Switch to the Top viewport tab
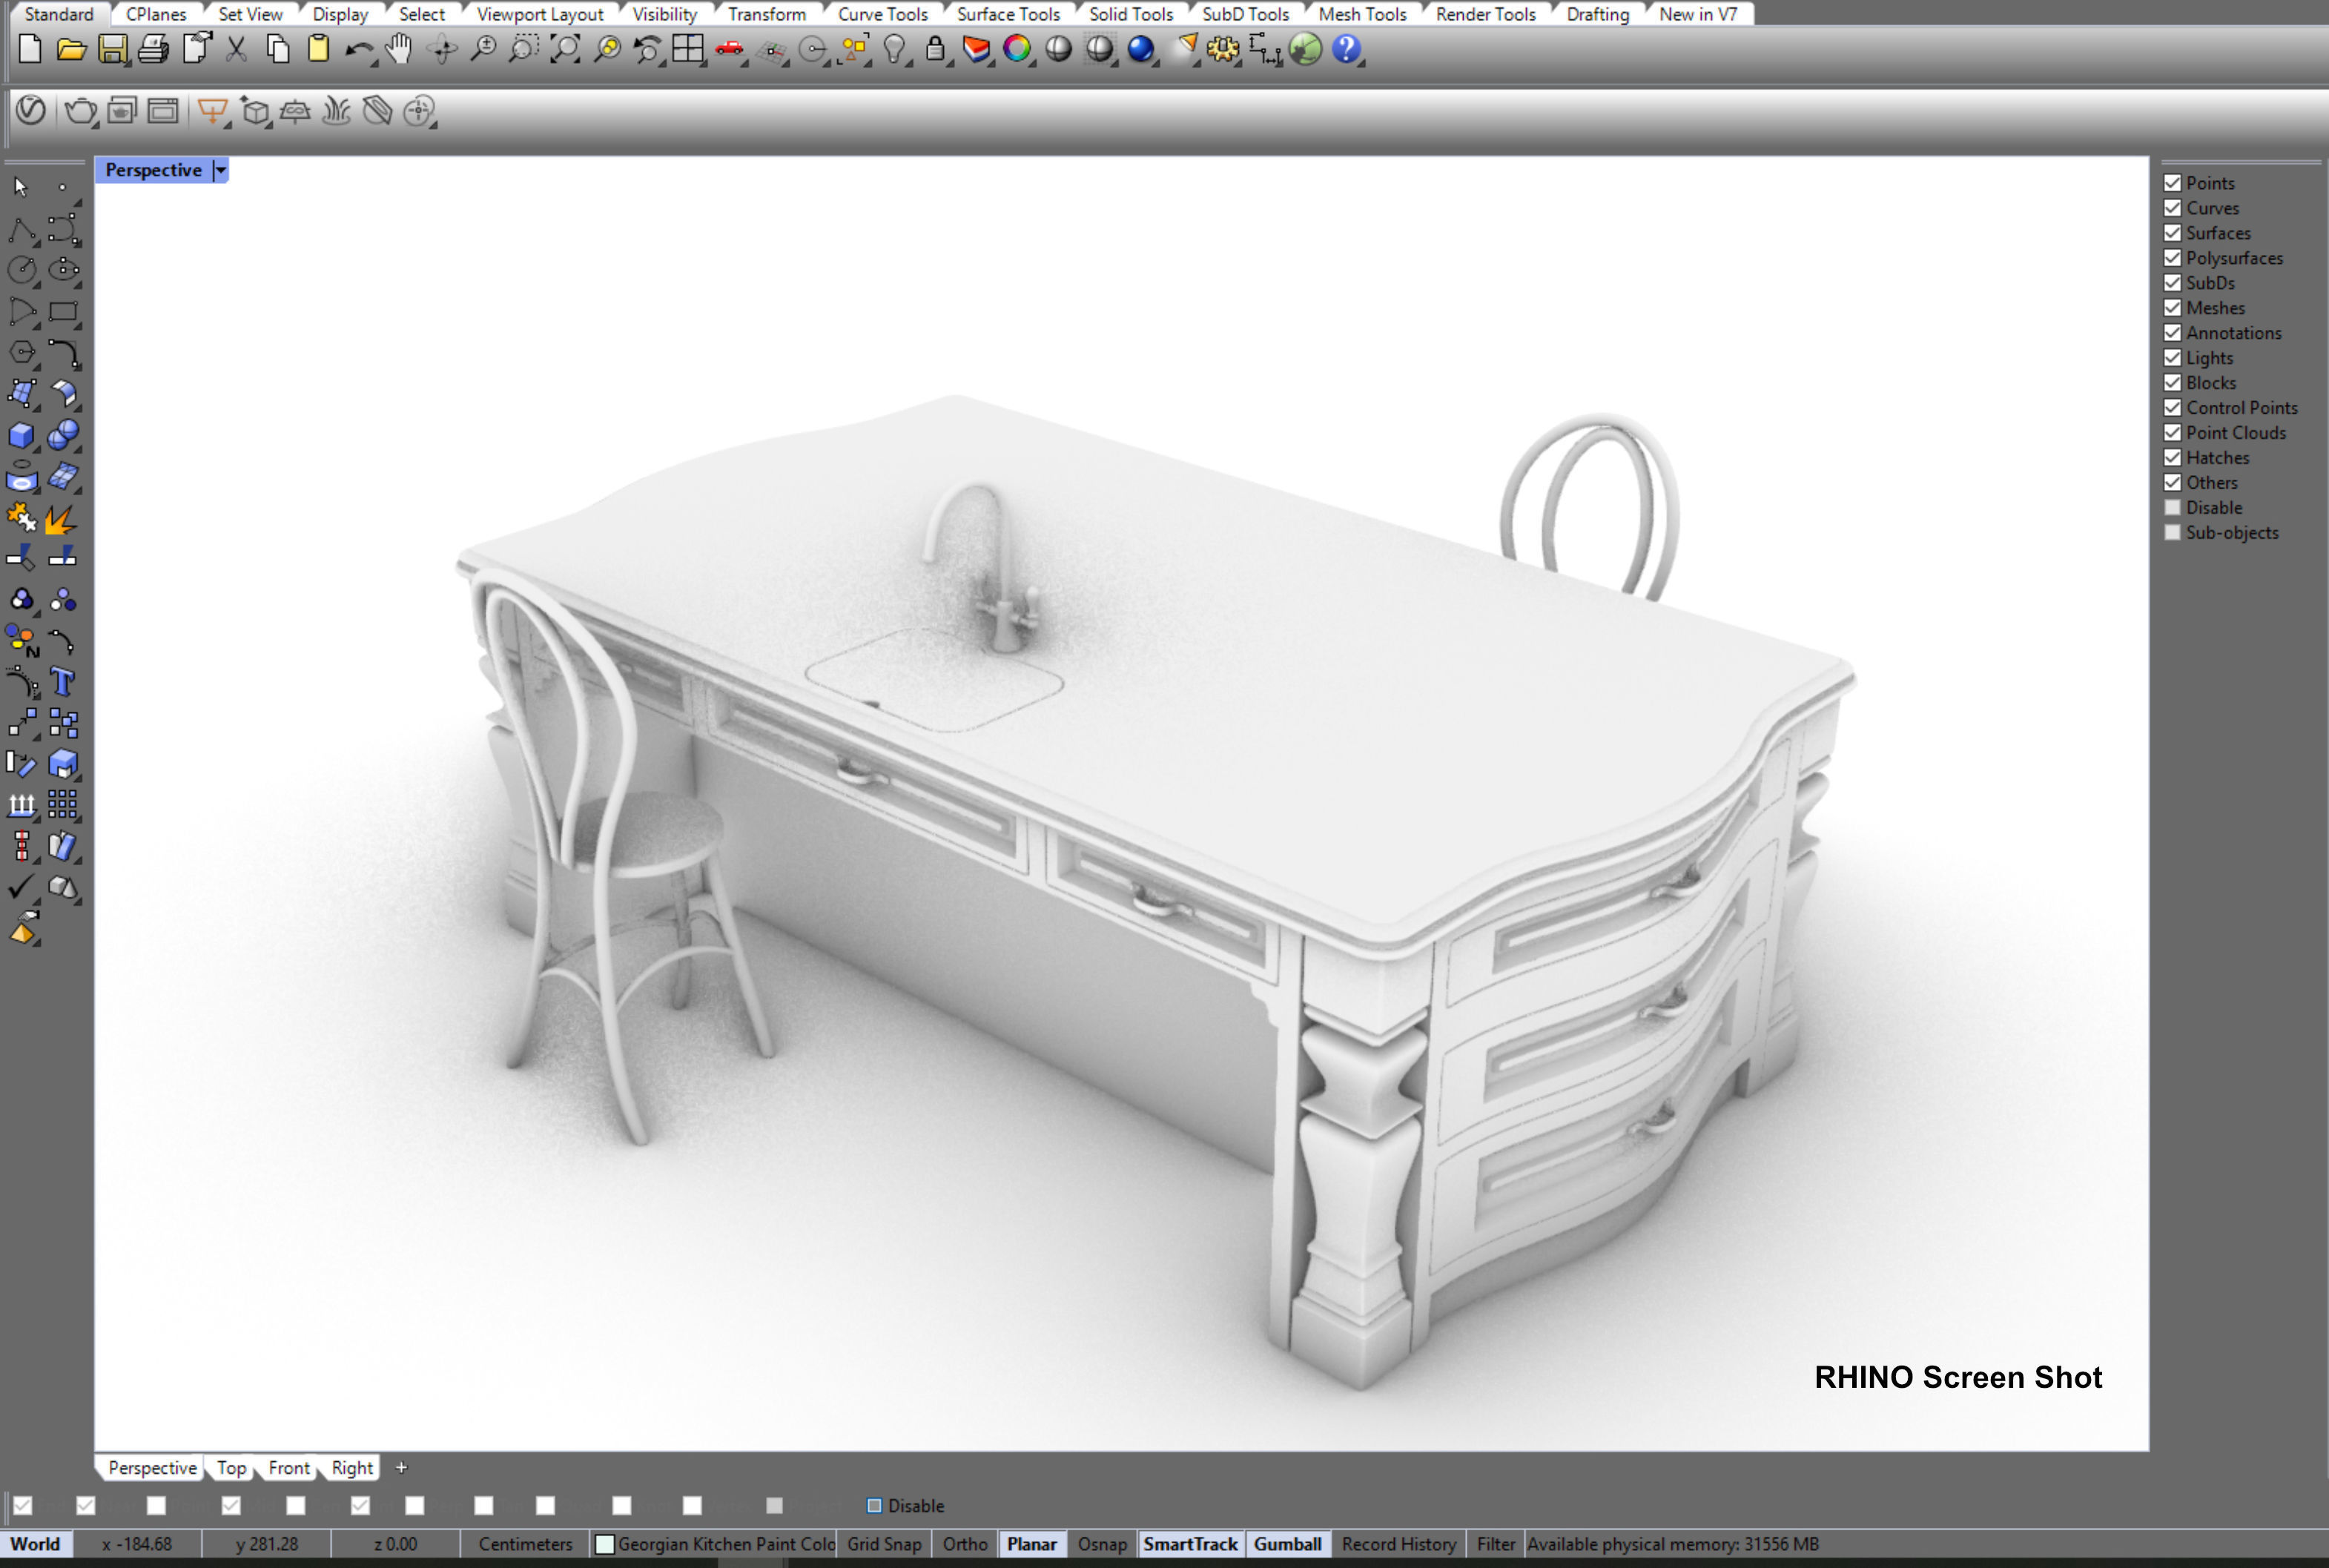 coord(231,1467)
